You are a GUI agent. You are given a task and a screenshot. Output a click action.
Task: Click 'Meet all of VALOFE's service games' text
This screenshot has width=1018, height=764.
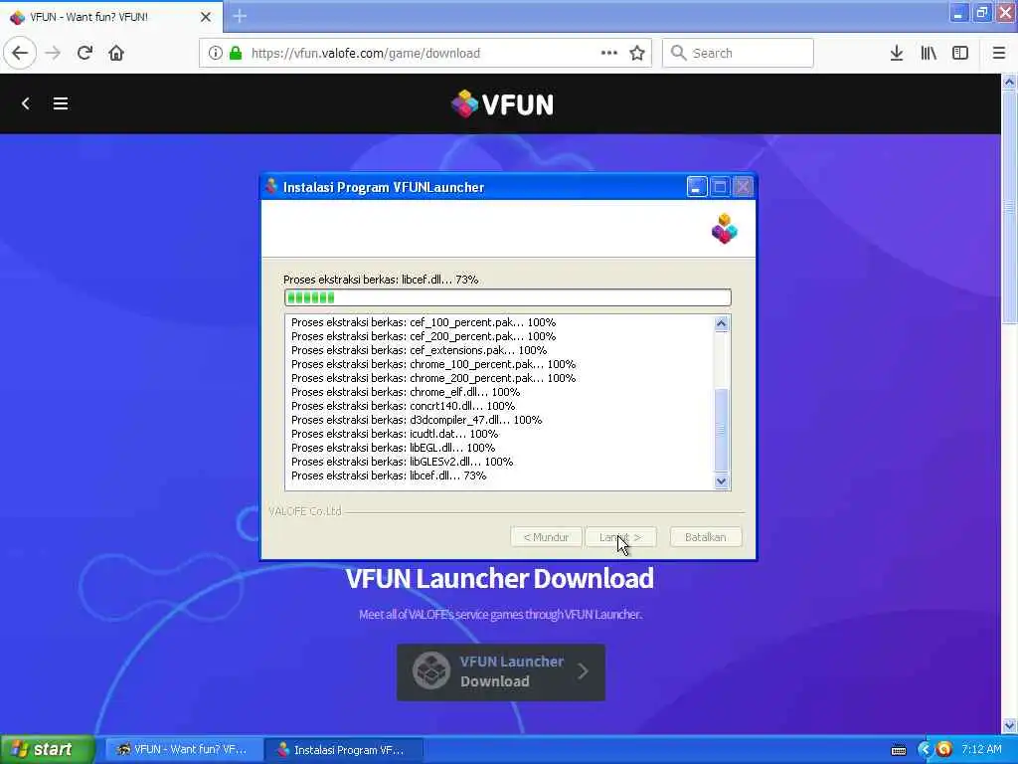(501, 614)
